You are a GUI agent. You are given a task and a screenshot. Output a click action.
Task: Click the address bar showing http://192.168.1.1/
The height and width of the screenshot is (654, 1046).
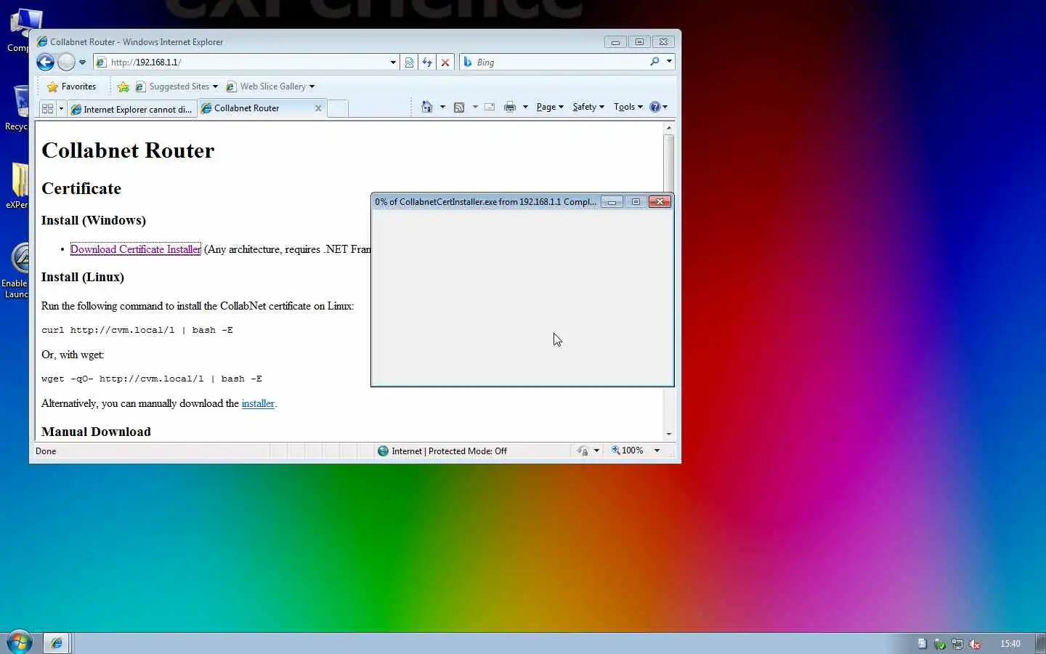pos(247,62)
